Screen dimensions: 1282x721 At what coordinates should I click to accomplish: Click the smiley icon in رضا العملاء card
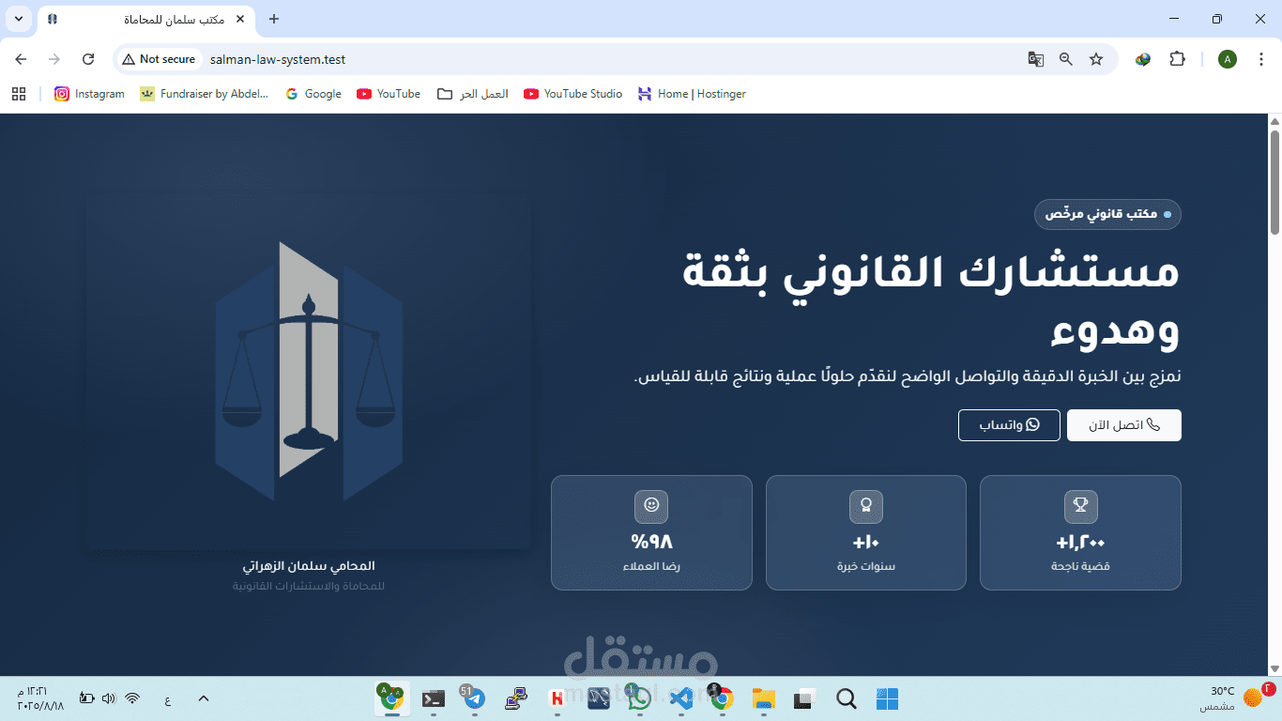click(651, 507)
